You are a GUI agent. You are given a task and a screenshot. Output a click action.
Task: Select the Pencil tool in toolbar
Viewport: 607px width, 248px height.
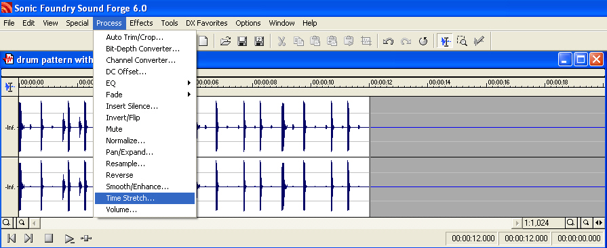coord(479,41)
